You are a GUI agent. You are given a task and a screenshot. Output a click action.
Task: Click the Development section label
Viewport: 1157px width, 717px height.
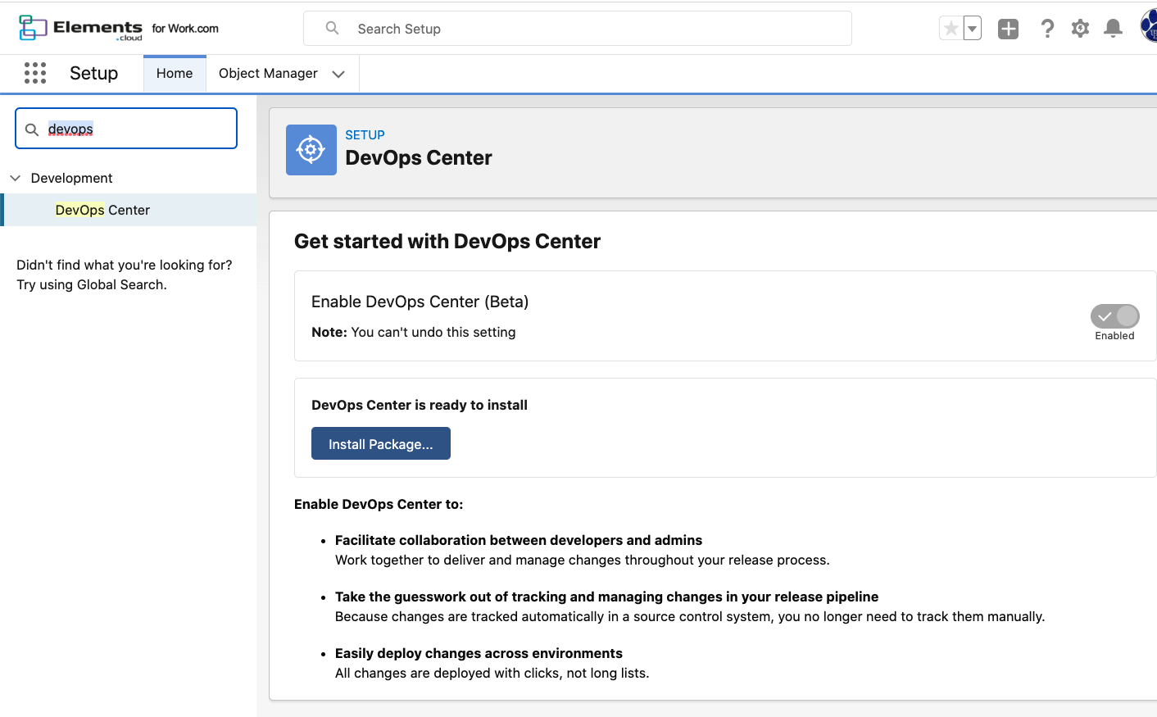point(72,178)
